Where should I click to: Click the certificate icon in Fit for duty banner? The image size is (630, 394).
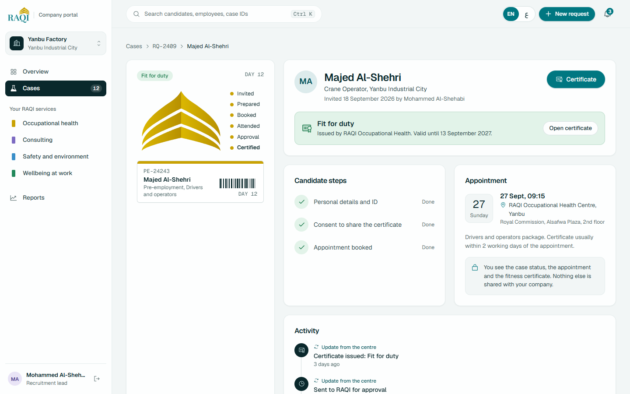307,128
